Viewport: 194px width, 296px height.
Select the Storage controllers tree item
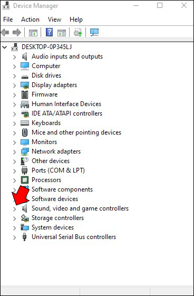[x=57, y=218]
